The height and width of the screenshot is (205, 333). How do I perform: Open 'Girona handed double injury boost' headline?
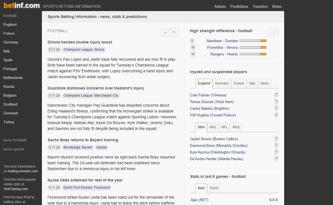(x=80, y=42)
